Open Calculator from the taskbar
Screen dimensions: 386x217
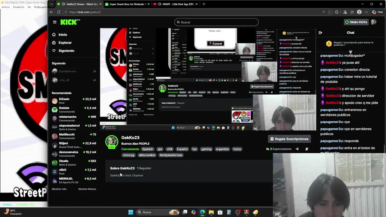click(x=229, y=212)
